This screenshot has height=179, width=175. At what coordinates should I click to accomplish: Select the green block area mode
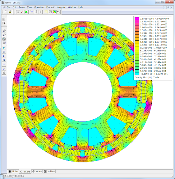coord(27,12)
